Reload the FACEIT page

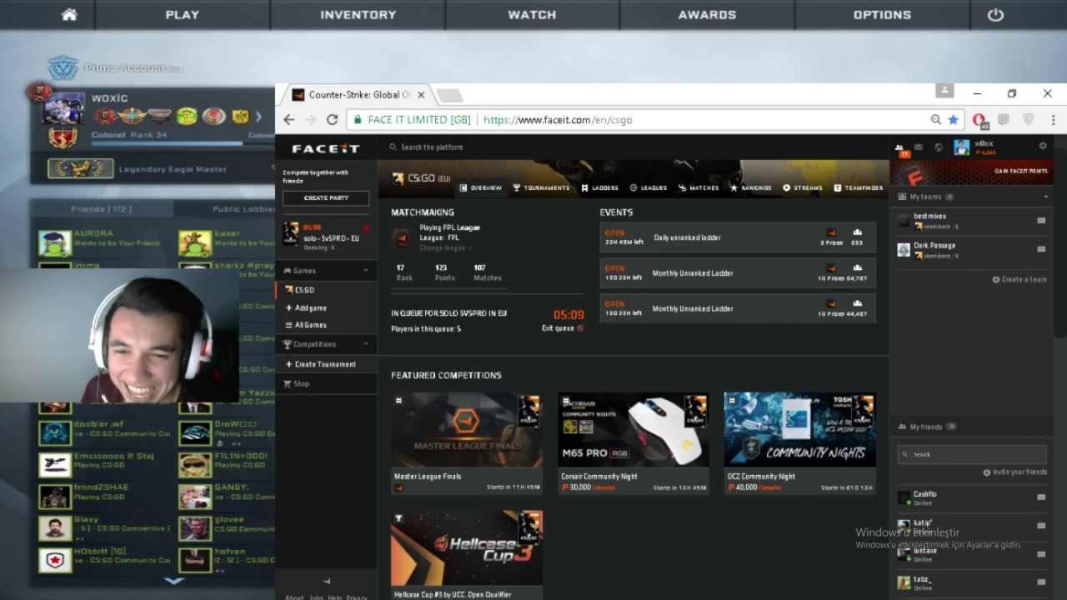(332, 120)
